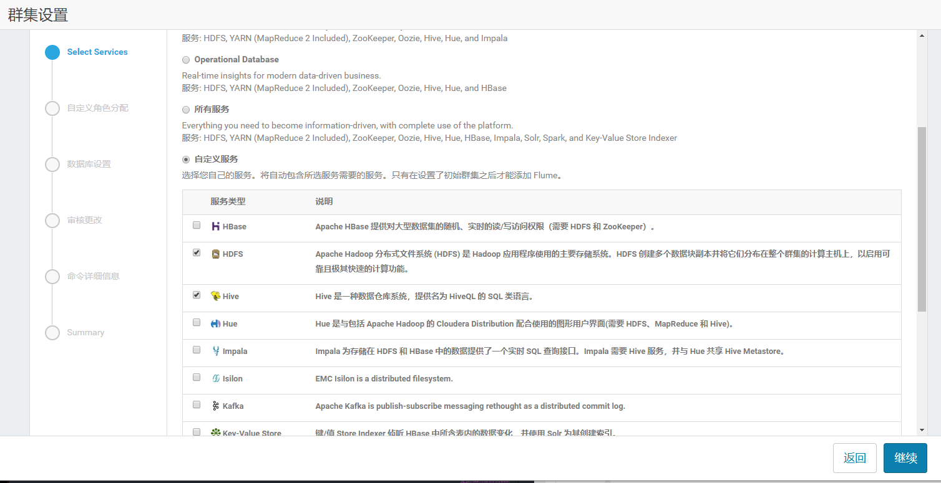Click the 返回 button
The width and height of the screenshot is (941, 483).
(x=855, y=458)
